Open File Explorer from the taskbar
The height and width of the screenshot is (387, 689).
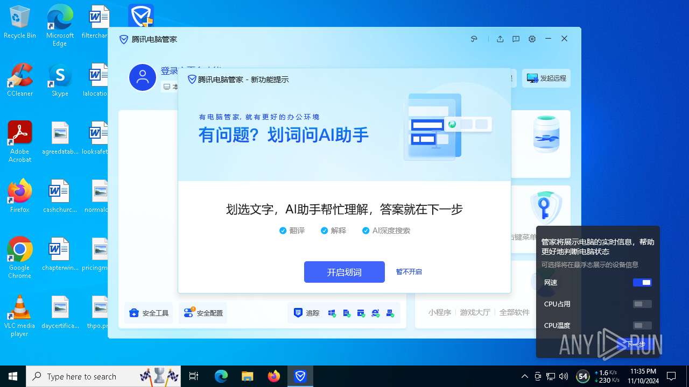pyautogui.click(x=248, y=376)
